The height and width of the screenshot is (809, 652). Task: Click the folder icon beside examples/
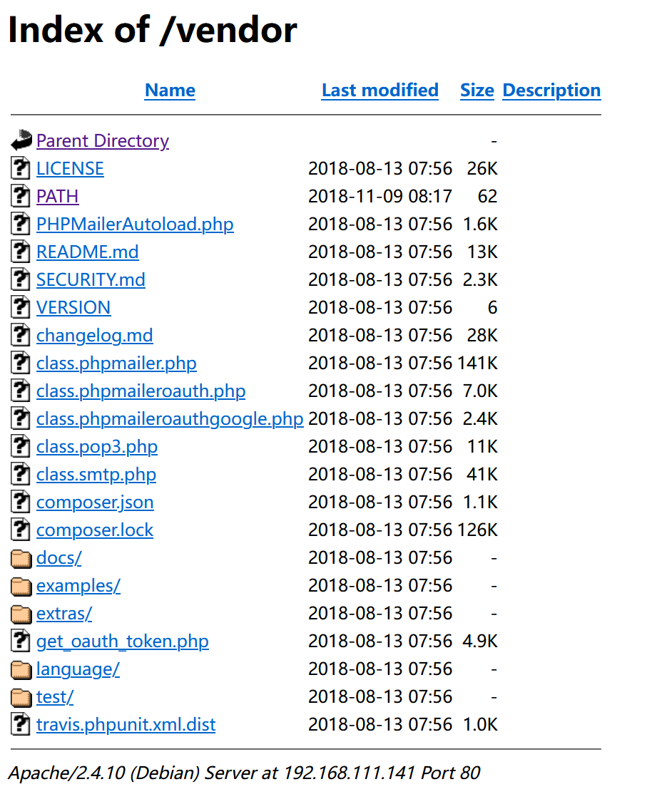21,586
